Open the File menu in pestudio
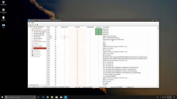Screen dimensions: 177x99 click(29, 23)
